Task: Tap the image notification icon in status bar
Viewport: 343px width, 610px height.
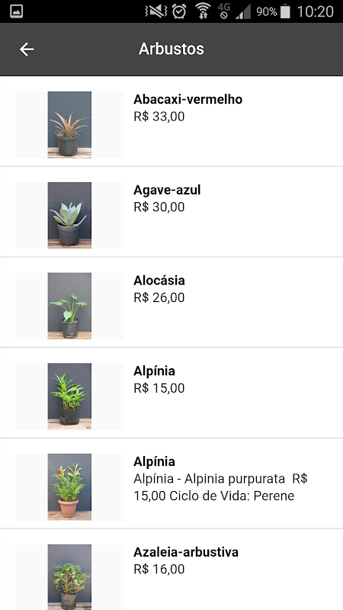Action: [16, 11]
